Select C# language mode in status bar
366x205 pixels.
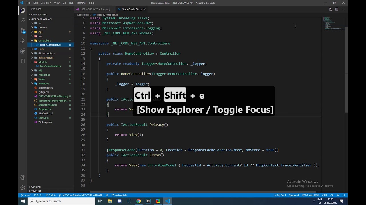(332, 195)
